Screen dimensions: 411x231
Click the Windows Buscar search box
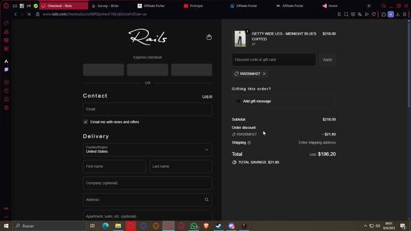pyautogui.click(x=49, y=226)
